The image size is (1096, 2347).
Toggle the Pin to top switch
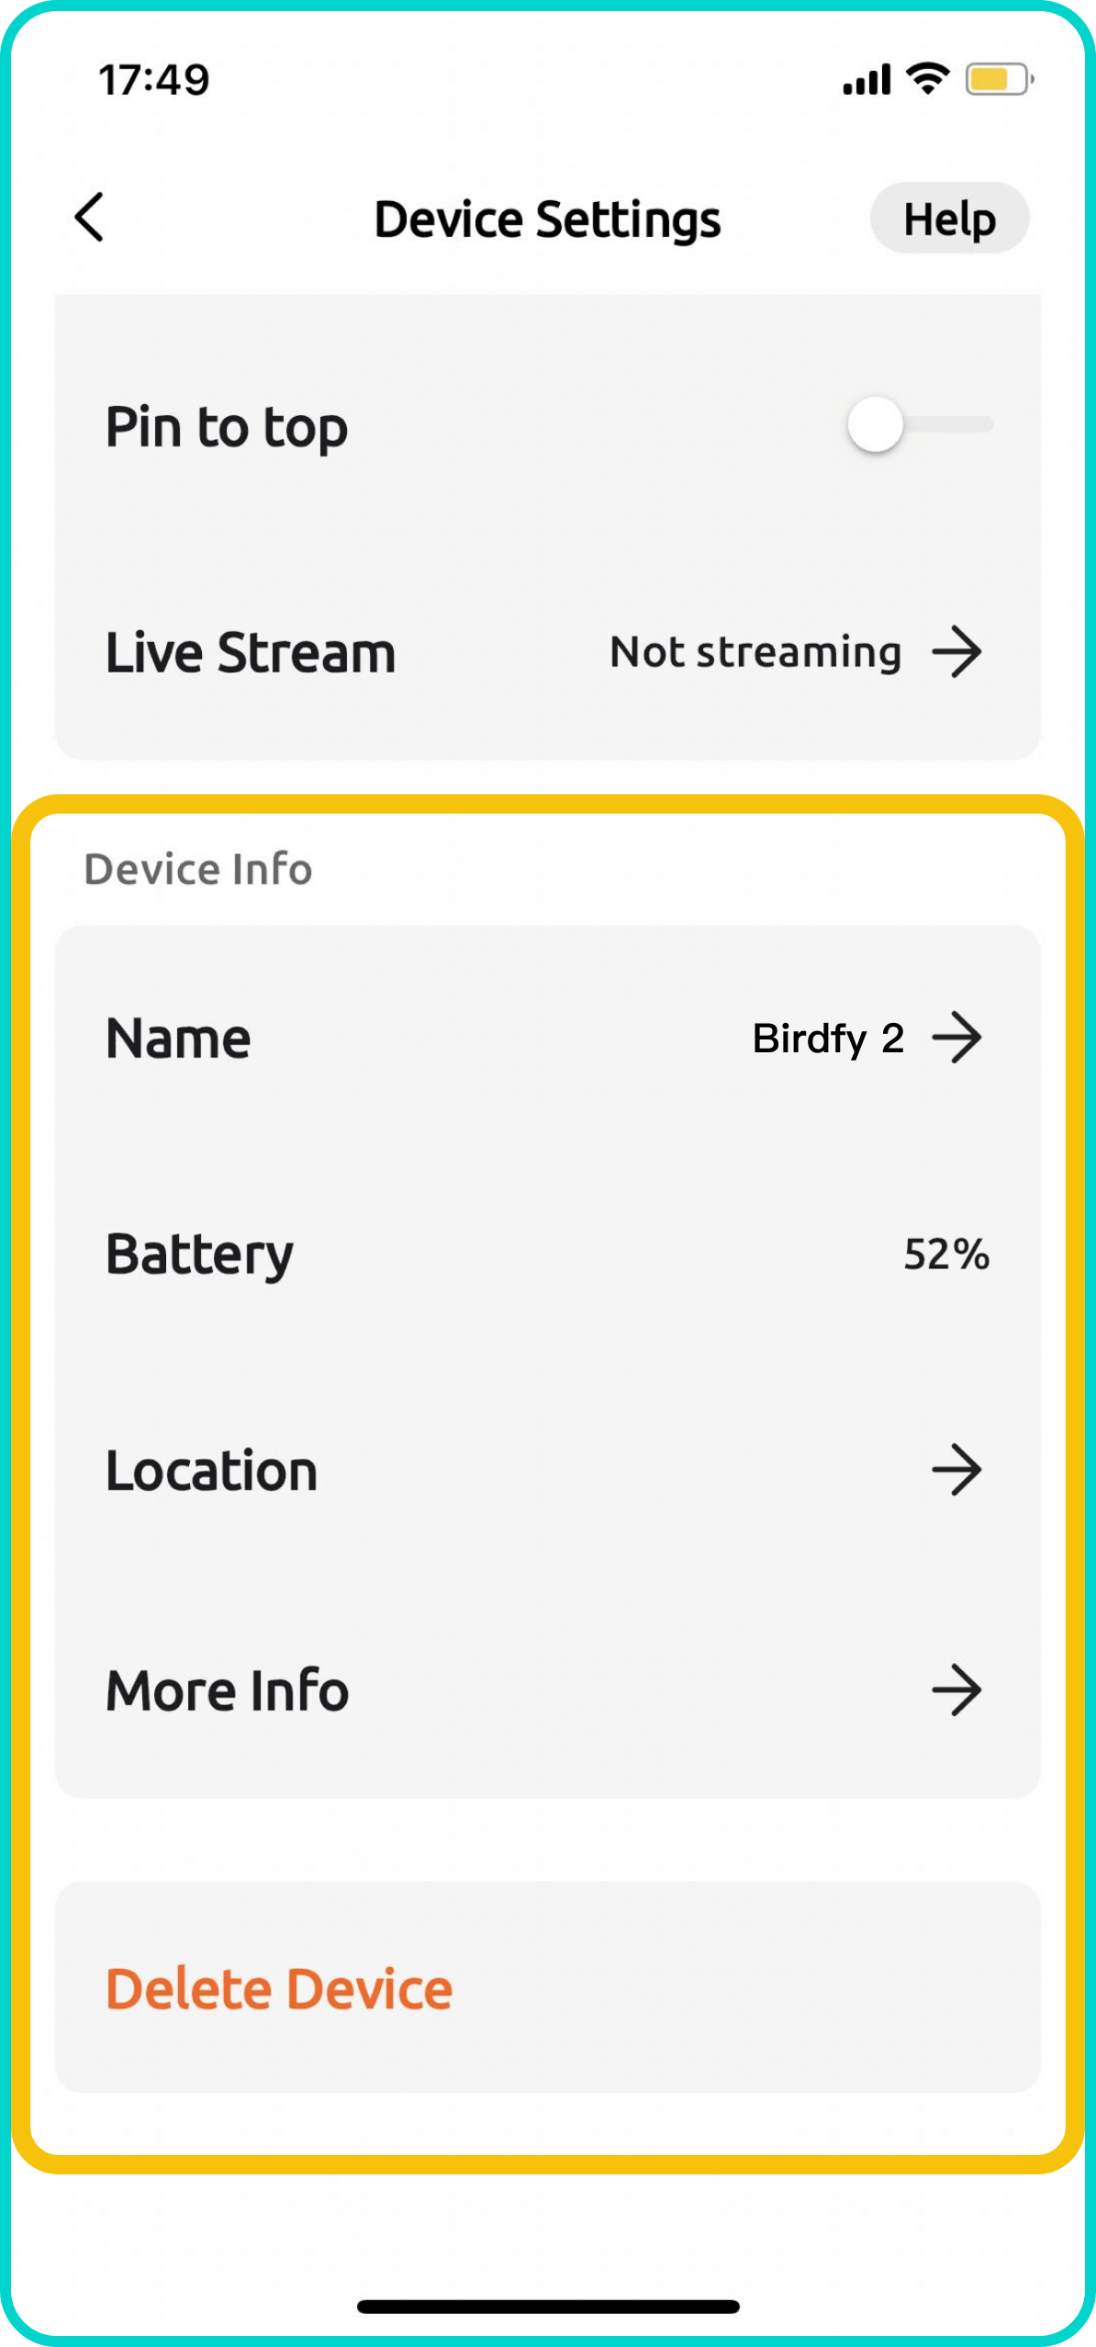(x=919, y=425)
